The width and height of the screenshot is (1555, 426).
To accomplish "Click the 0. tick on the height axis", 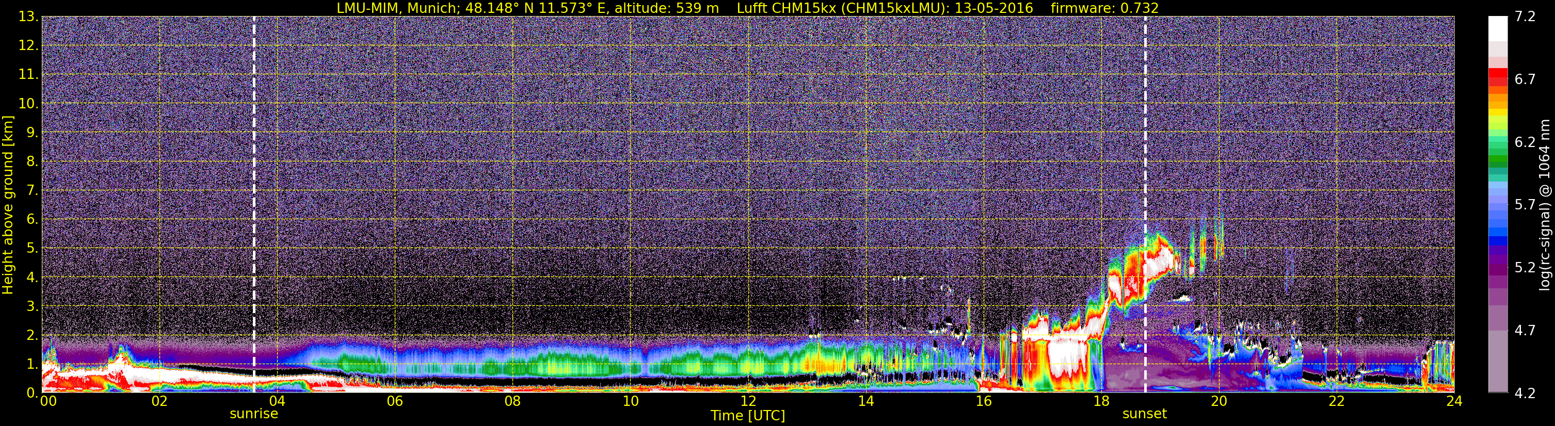I will (x=32, y=392).
